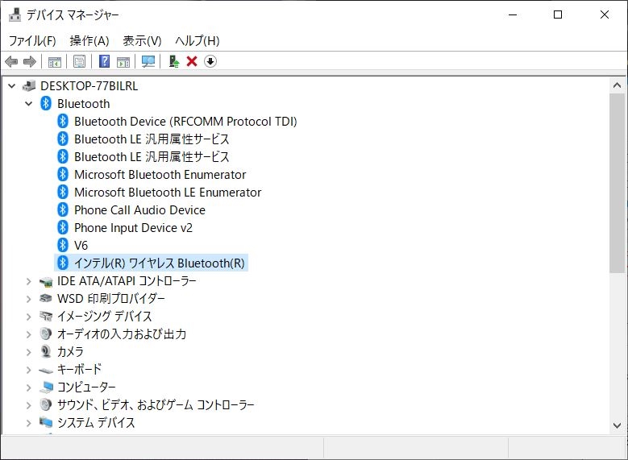This screenshot has height=460, width=628.
Task: Open the 表示(V) menu
Action: (x=142, y=40)
